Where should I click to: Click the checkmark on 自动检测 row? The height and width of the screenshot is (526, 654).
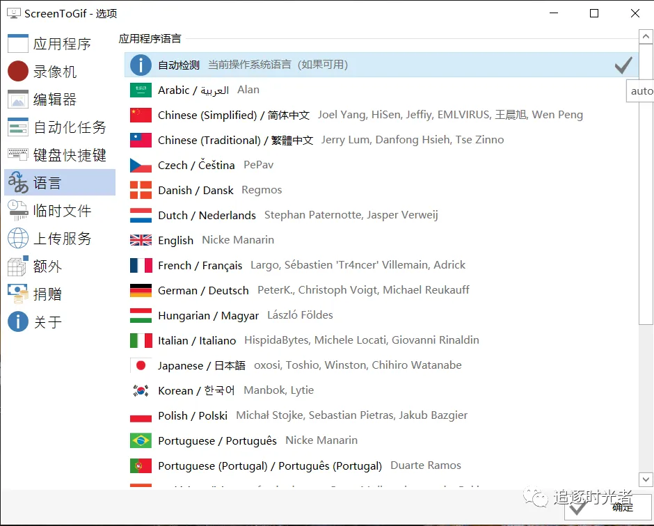tap(623, 65)
